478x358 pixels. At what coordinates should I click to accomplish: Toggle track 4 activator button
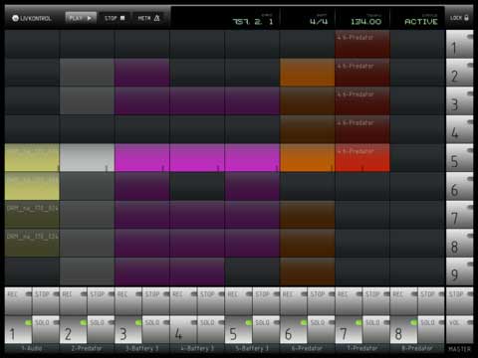click(x=184, y=329)
